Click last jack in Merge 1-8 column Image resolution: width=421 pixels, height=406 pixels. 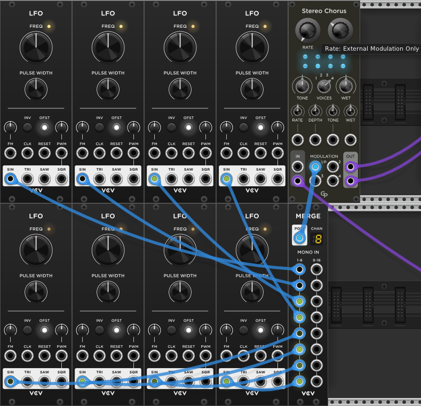(299, 381)
